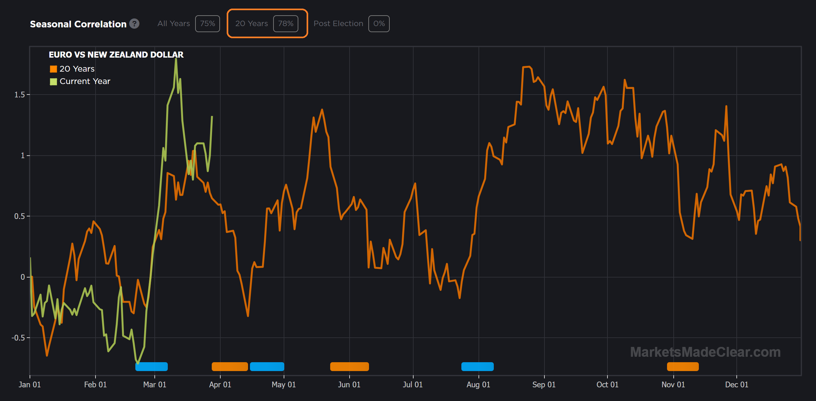The width and height of the screenshot is (816, 401).
Task: Click the Sep 01 axis label
Action: 544,384
